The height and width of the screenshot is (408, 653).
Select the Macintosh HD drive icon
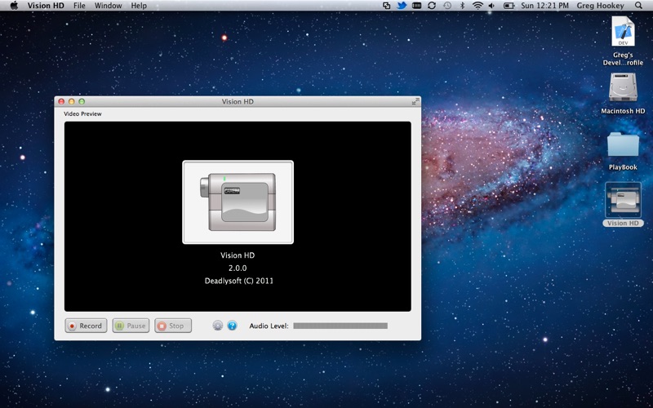click(x=623, y=88)
